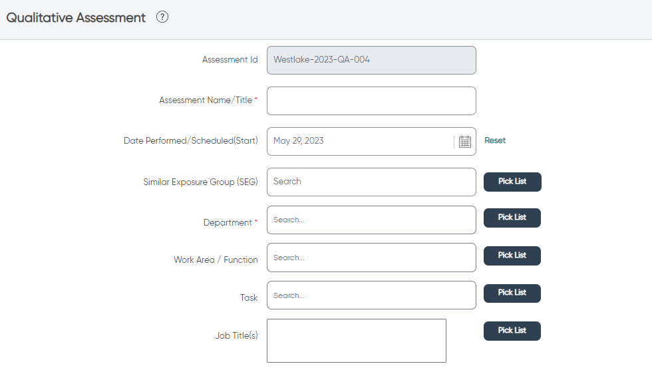Open Pick List for Job Title(s)
This screenshot has width=652, height=368.
tap(512, 331)
